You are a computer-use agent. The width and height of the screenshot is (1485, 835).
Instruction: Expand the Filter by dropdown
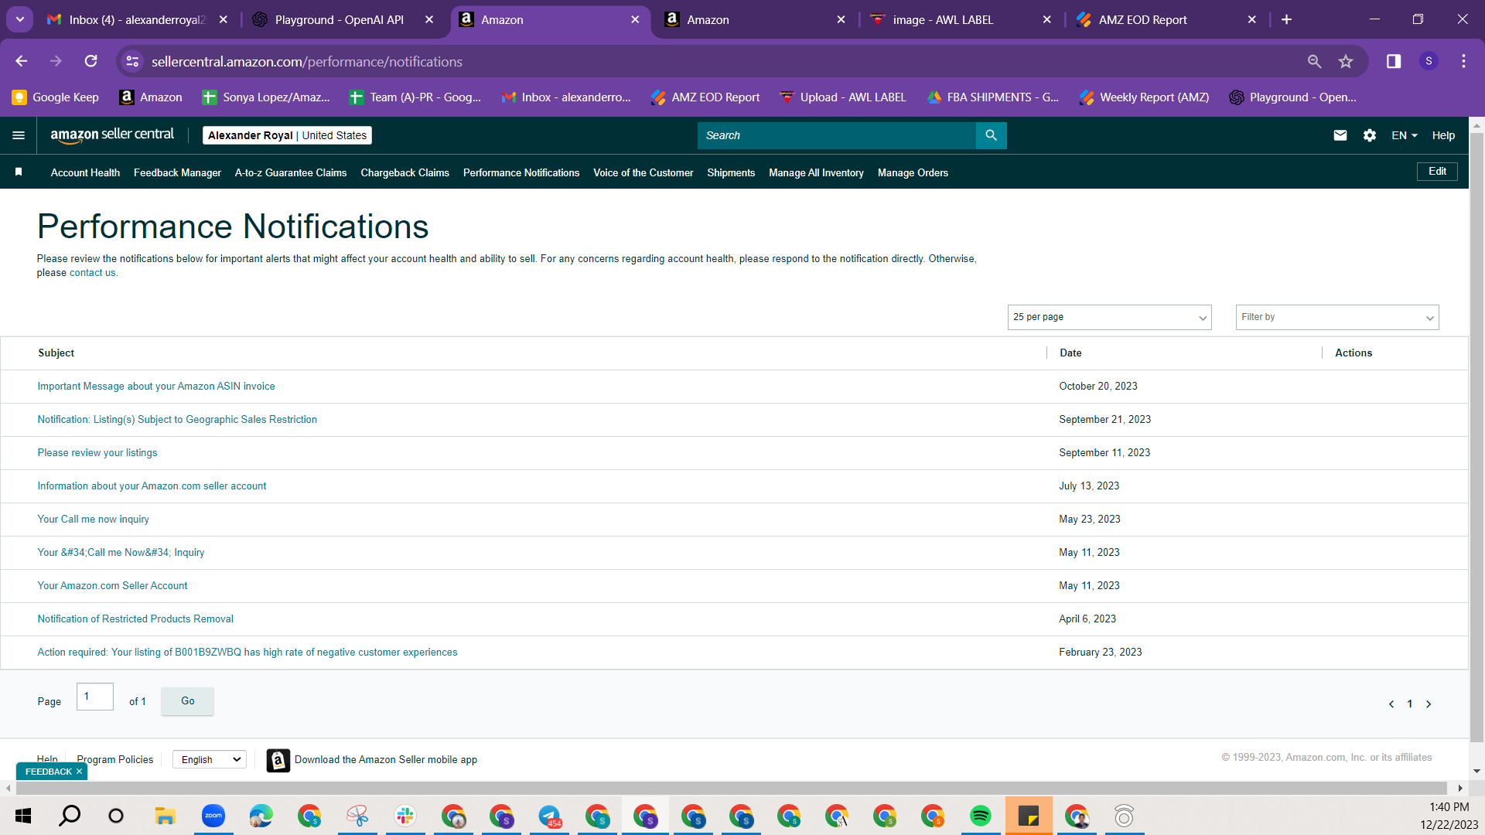[1336, 317]
